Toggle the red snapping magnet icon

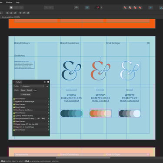coord(98,7)
